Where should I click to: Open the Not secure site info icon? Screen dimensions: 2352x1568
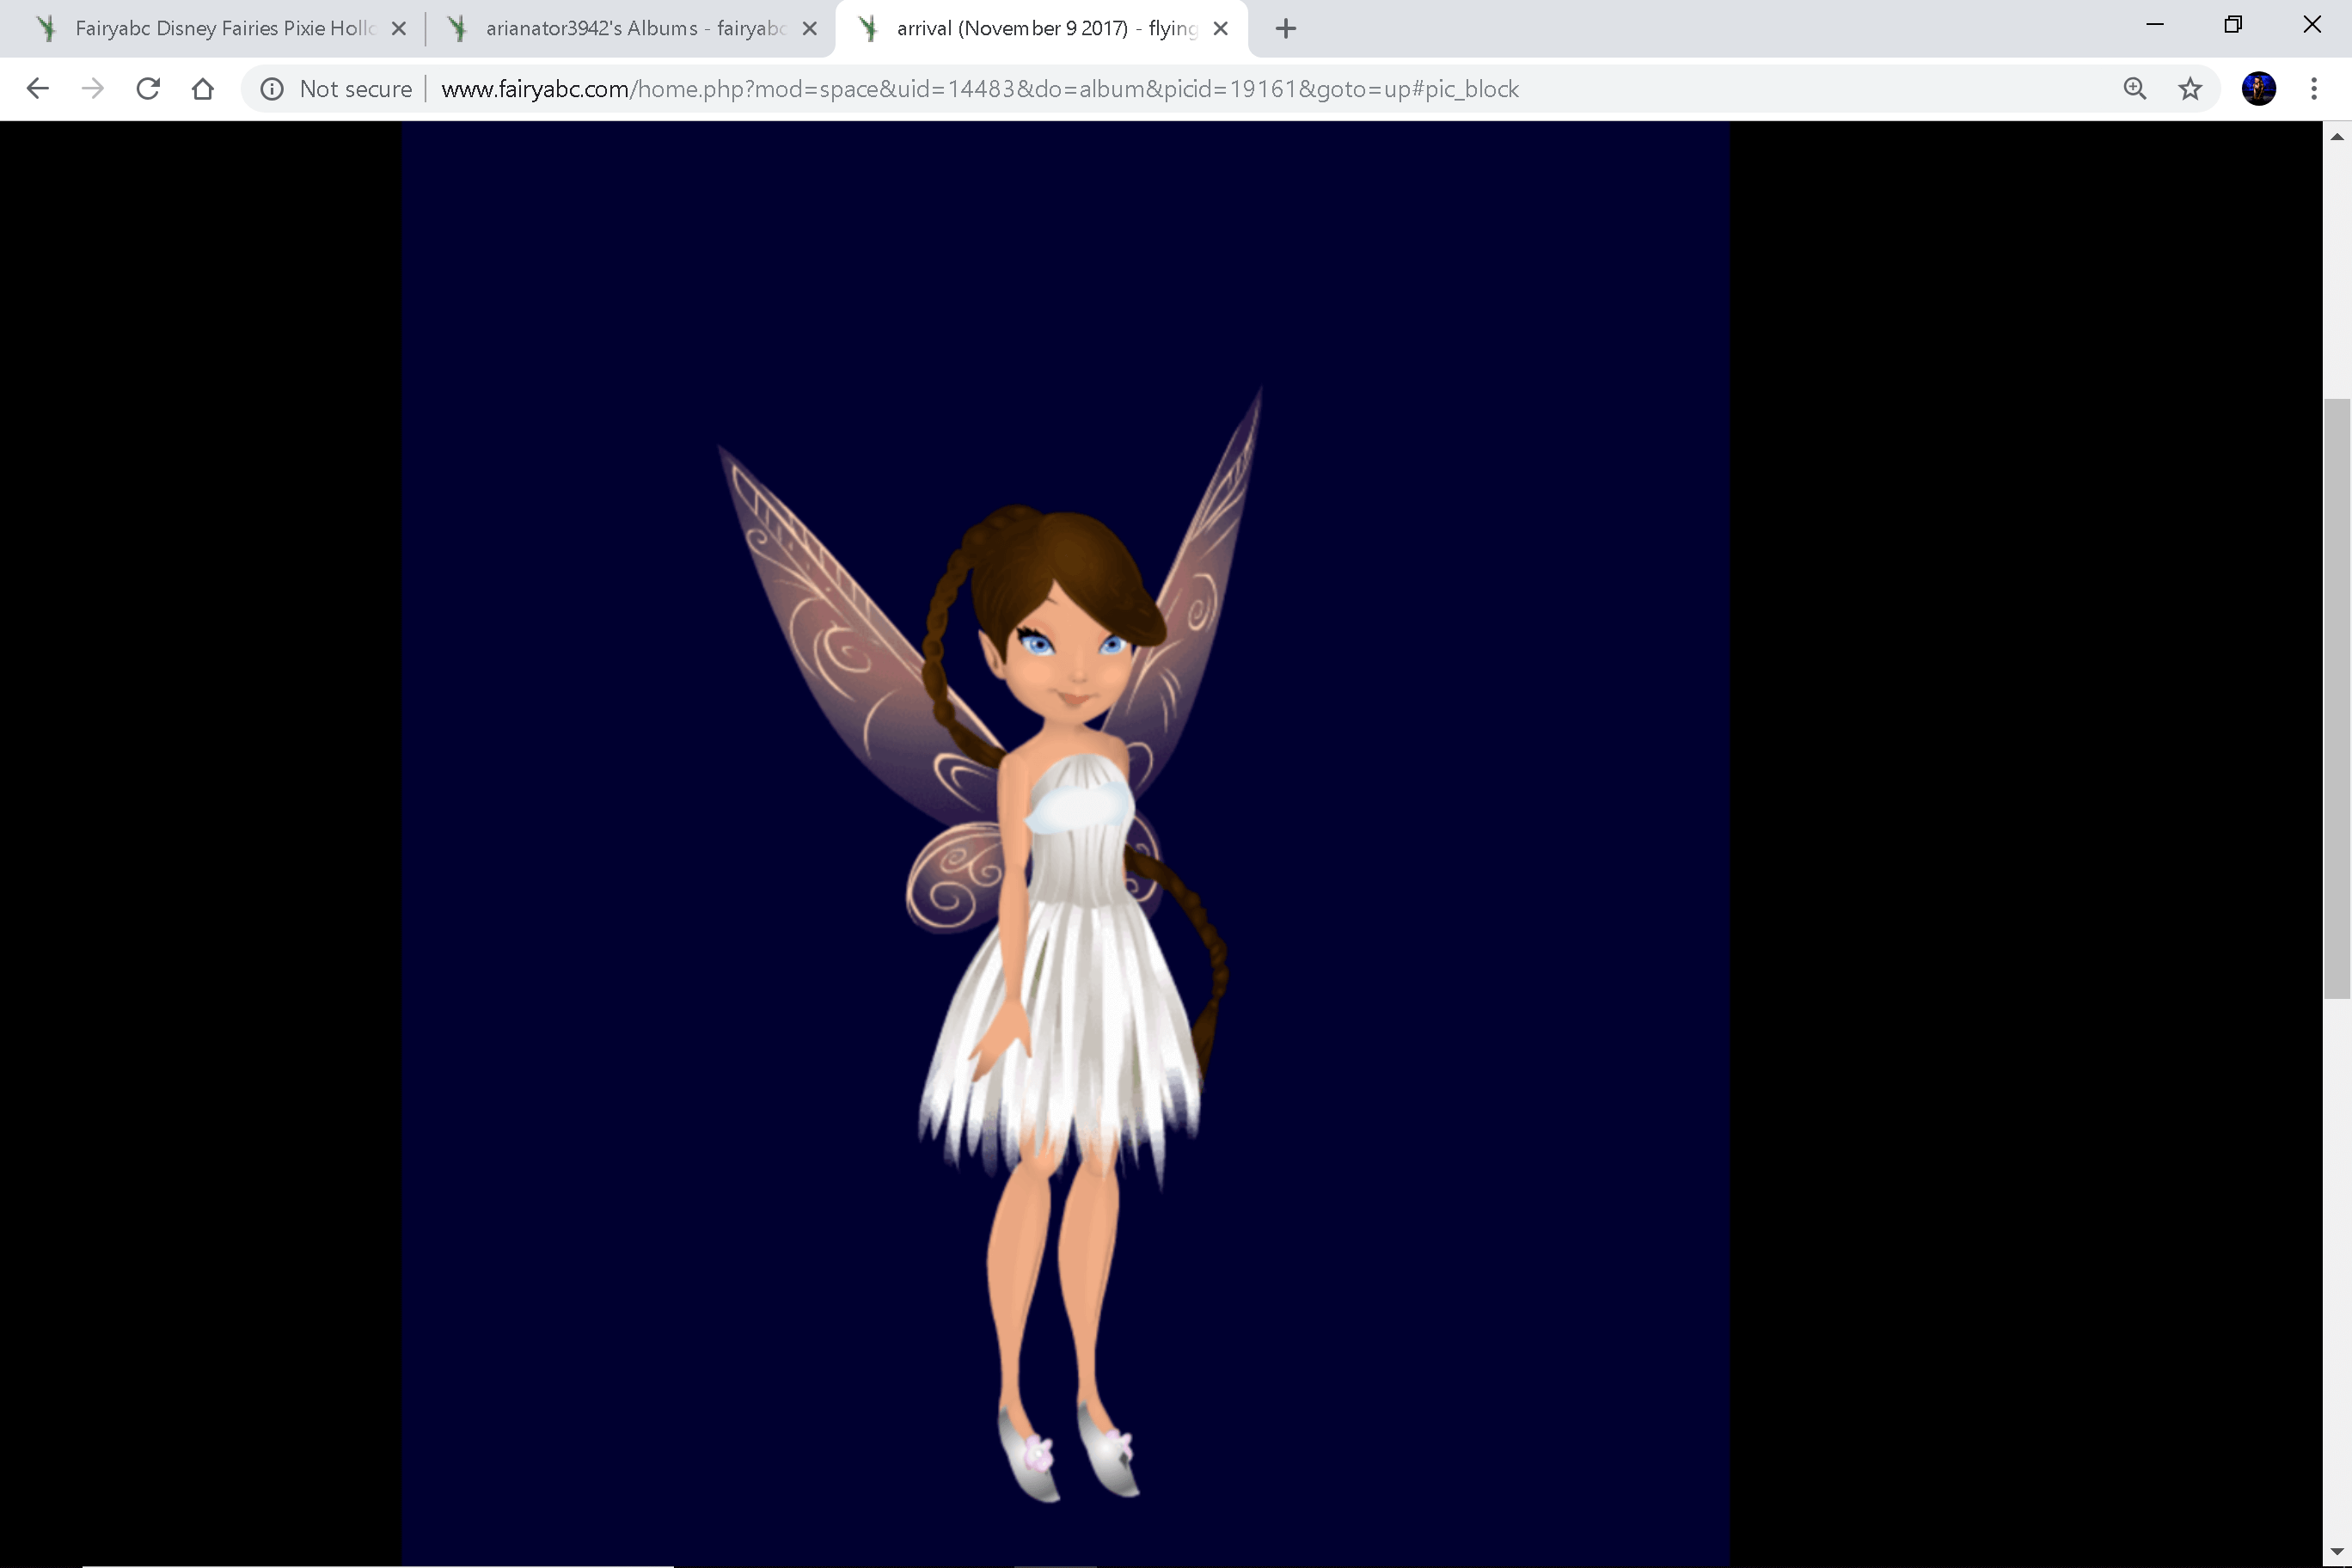click(x=271, y=89)
